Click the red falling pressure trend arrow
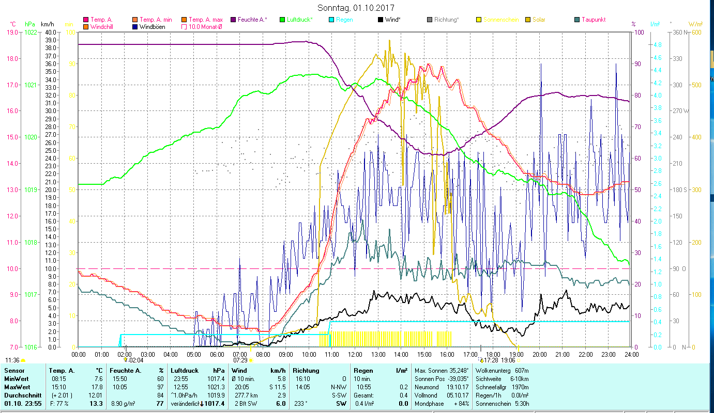 tap(201, 404)
